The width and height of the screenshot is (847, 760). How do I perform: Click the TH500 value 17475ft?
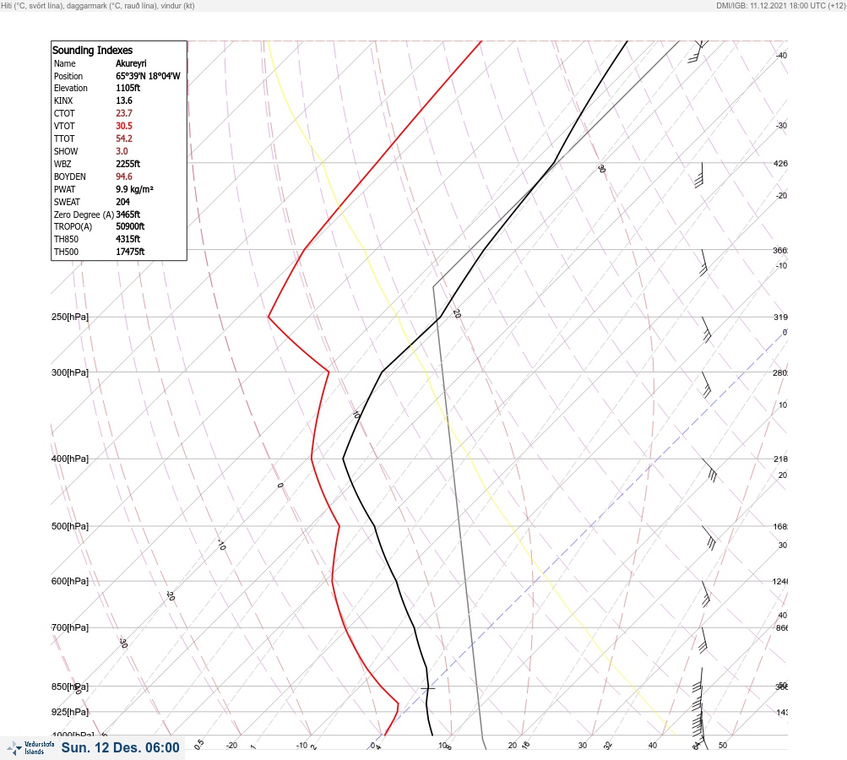[x=130, y=252]
